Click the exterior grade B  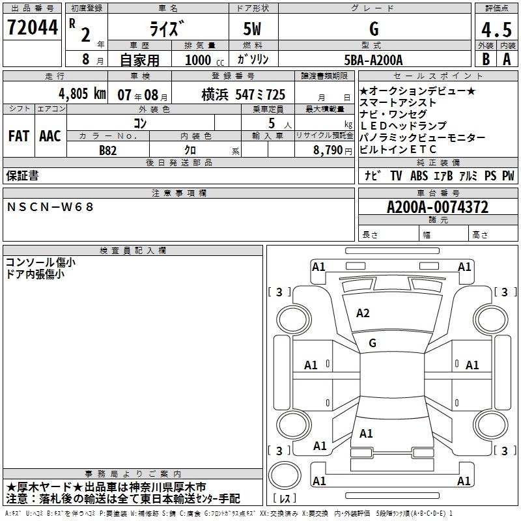coord(486,59)
